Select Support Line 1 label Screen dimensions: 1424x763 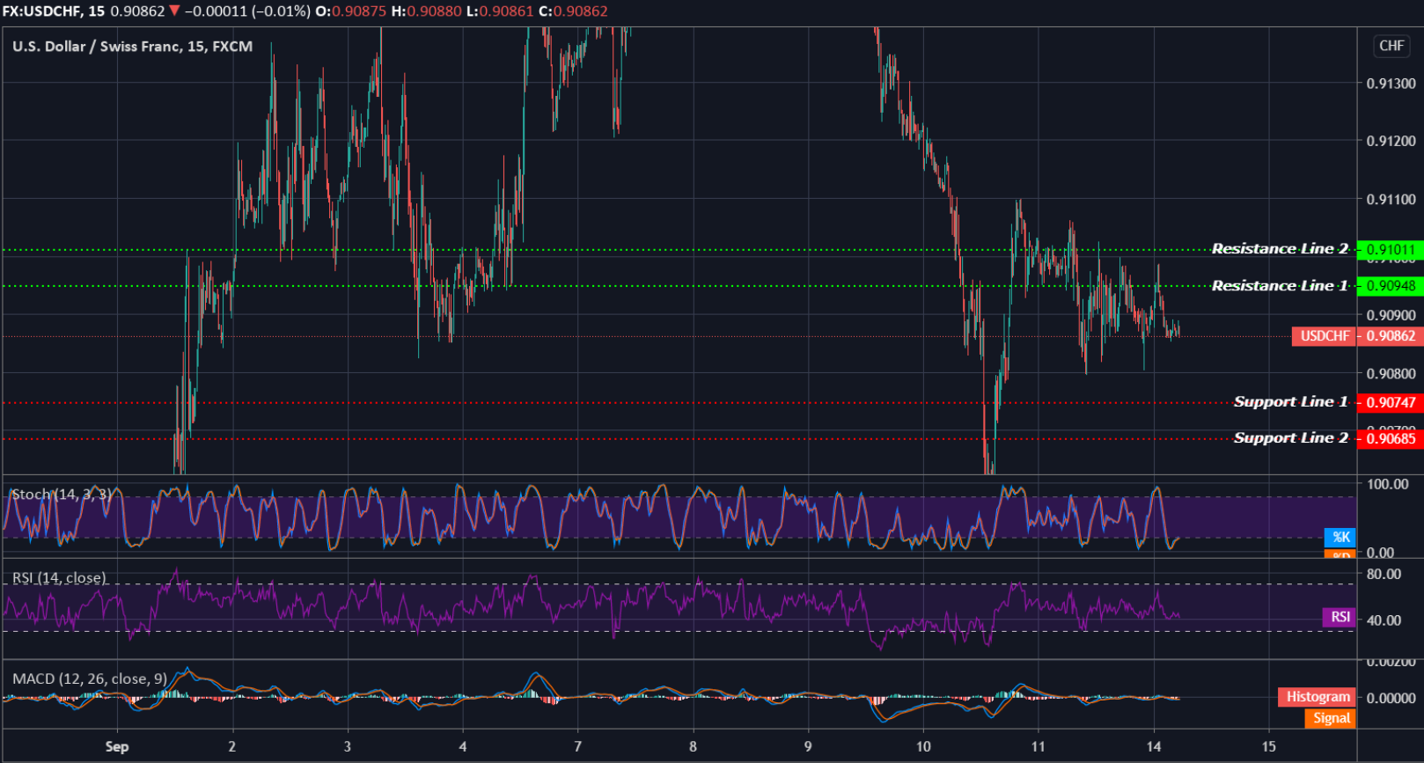[1290, 402]
